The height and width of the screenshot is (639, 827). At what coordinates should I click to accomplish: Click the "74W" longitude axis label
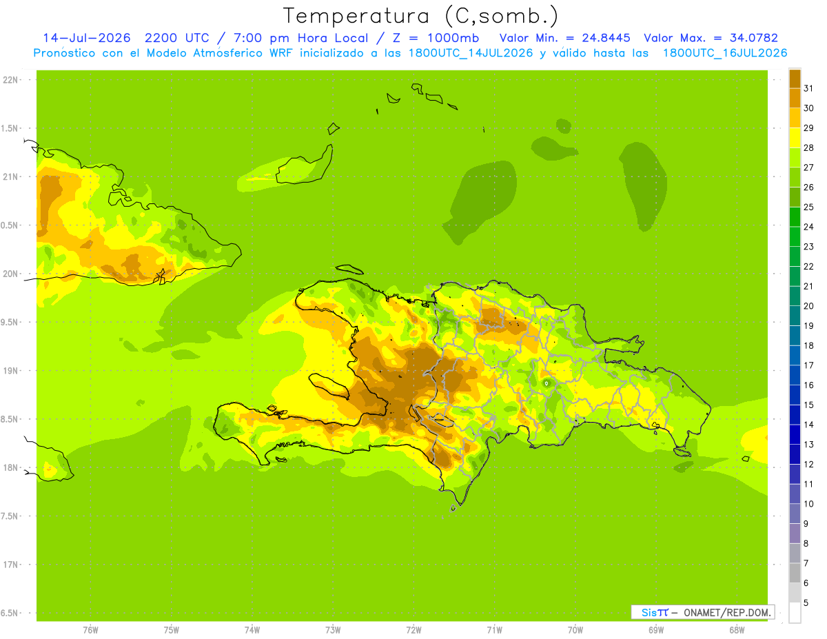252,630
